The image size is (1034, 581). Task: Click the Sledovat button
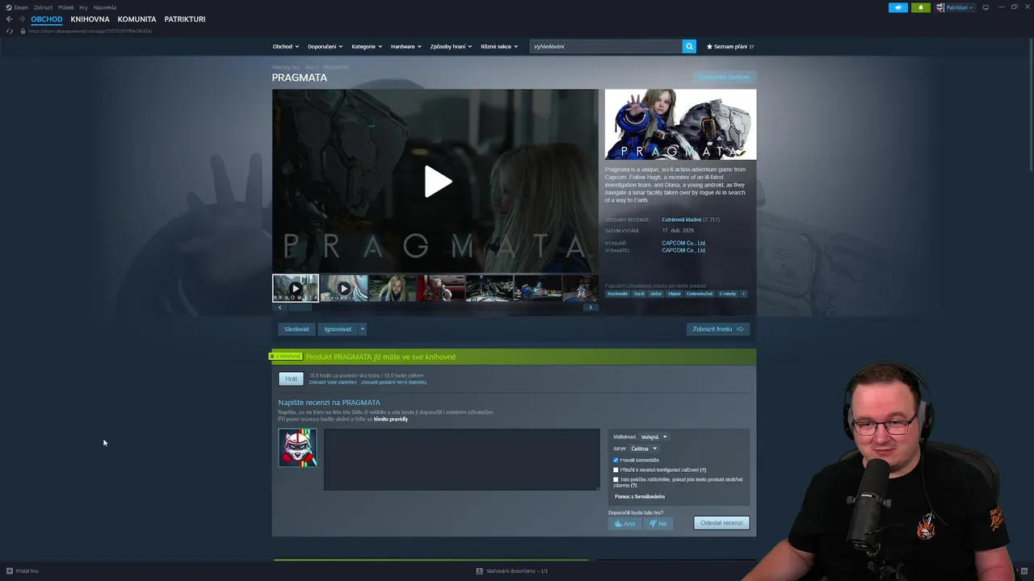pyautogui.click(x=296, y=329)
